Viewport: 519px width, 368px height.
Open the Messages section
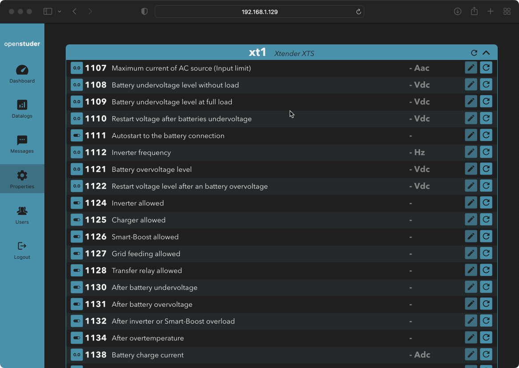point(22,144)
